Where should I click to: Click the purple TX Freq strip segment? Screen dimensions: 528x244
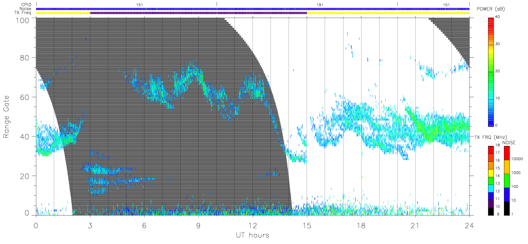(199, 13)
